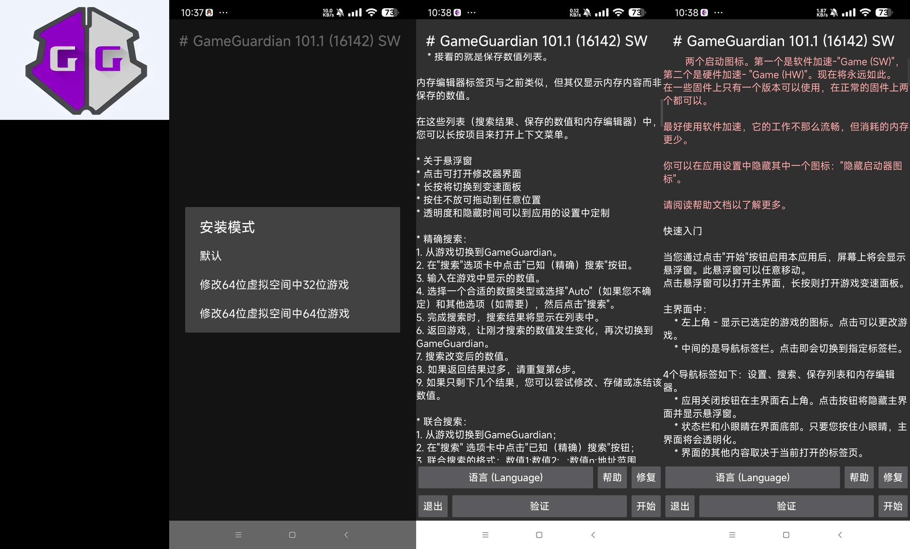
Task: Click 帮助 button in right screen
Action: click(x=859, y=478)
